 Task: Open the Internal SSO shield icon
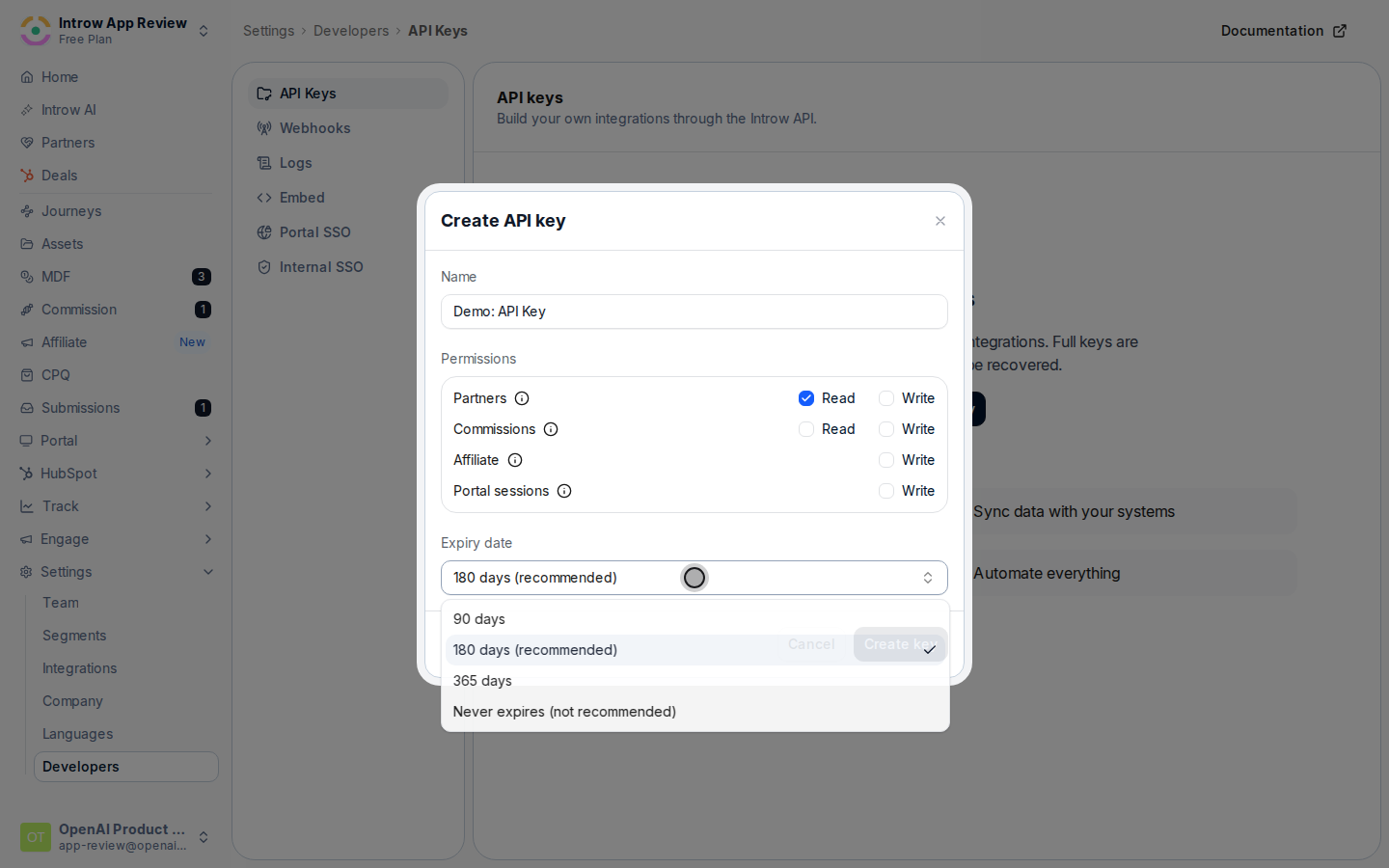coord(264,267)
